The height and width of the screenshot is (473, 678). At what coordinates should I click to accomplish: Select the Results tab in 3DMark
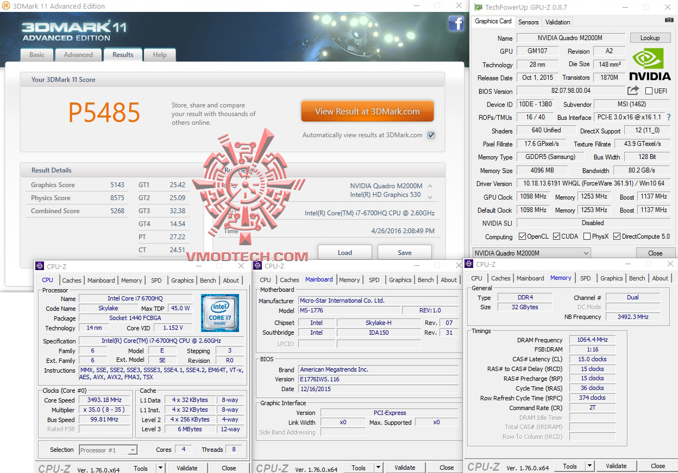123,55
